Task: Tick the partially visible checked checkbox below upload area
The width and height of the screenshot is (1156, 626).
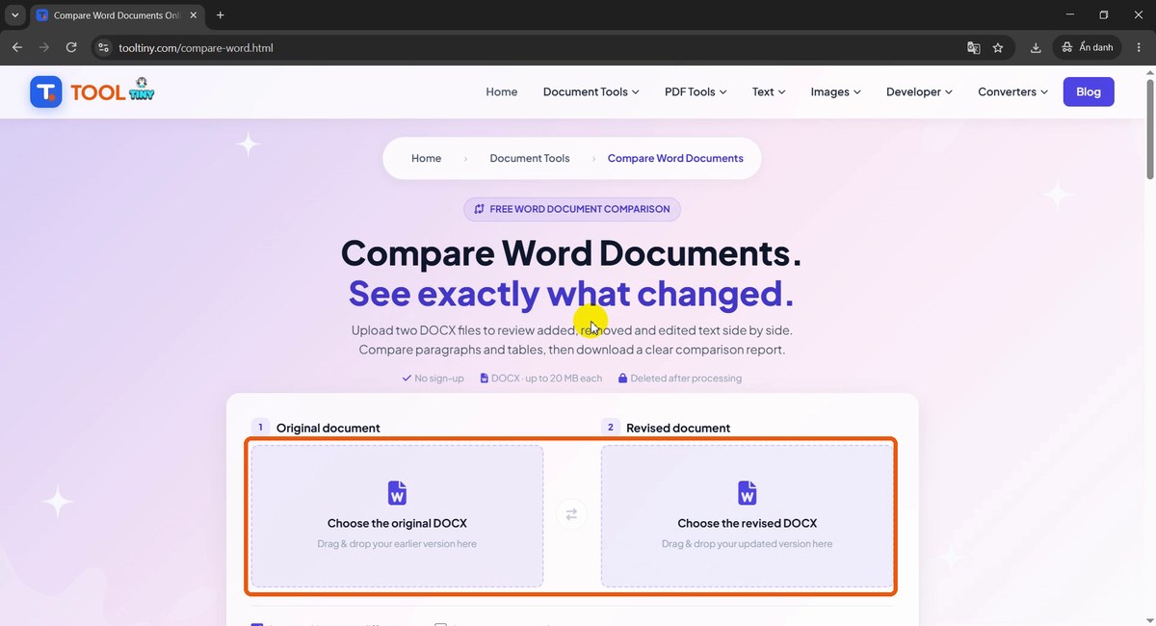Action: pos(256,624)
